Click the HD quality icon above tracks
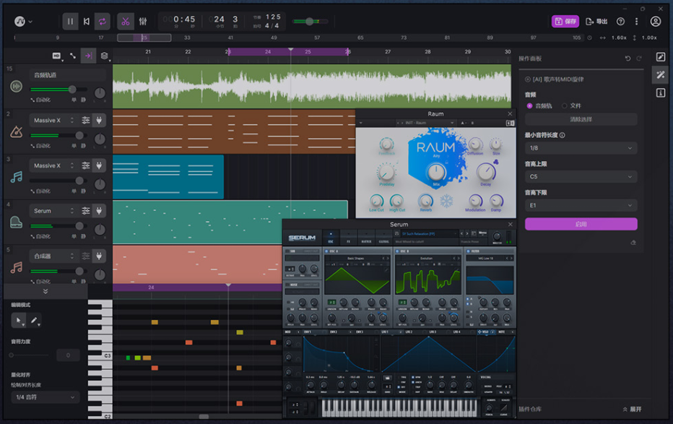The width and height of the screenshot is (673, 424). pos(56,56)
